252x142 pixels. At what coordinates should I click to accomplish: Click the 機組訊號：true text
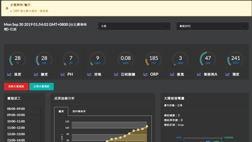click(174, 125)
